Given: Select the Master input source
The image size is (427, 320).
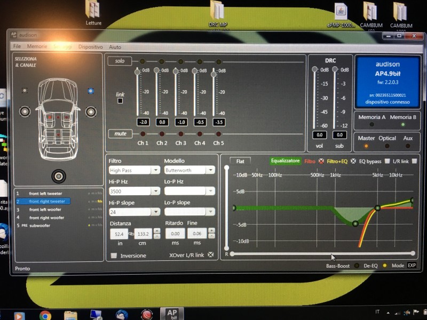Looking at the screenshot, I should click(x=366, y=146).
